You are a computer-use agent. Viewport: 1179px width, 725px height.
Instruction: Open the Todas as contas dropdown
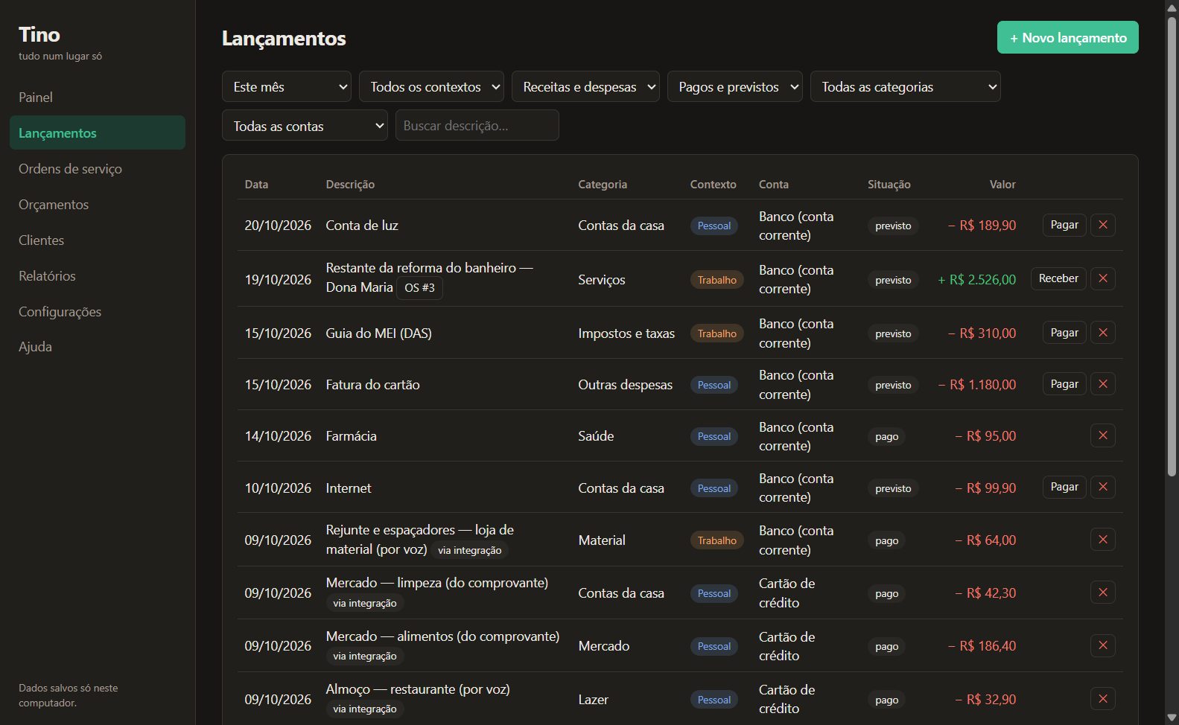(305, 126)
